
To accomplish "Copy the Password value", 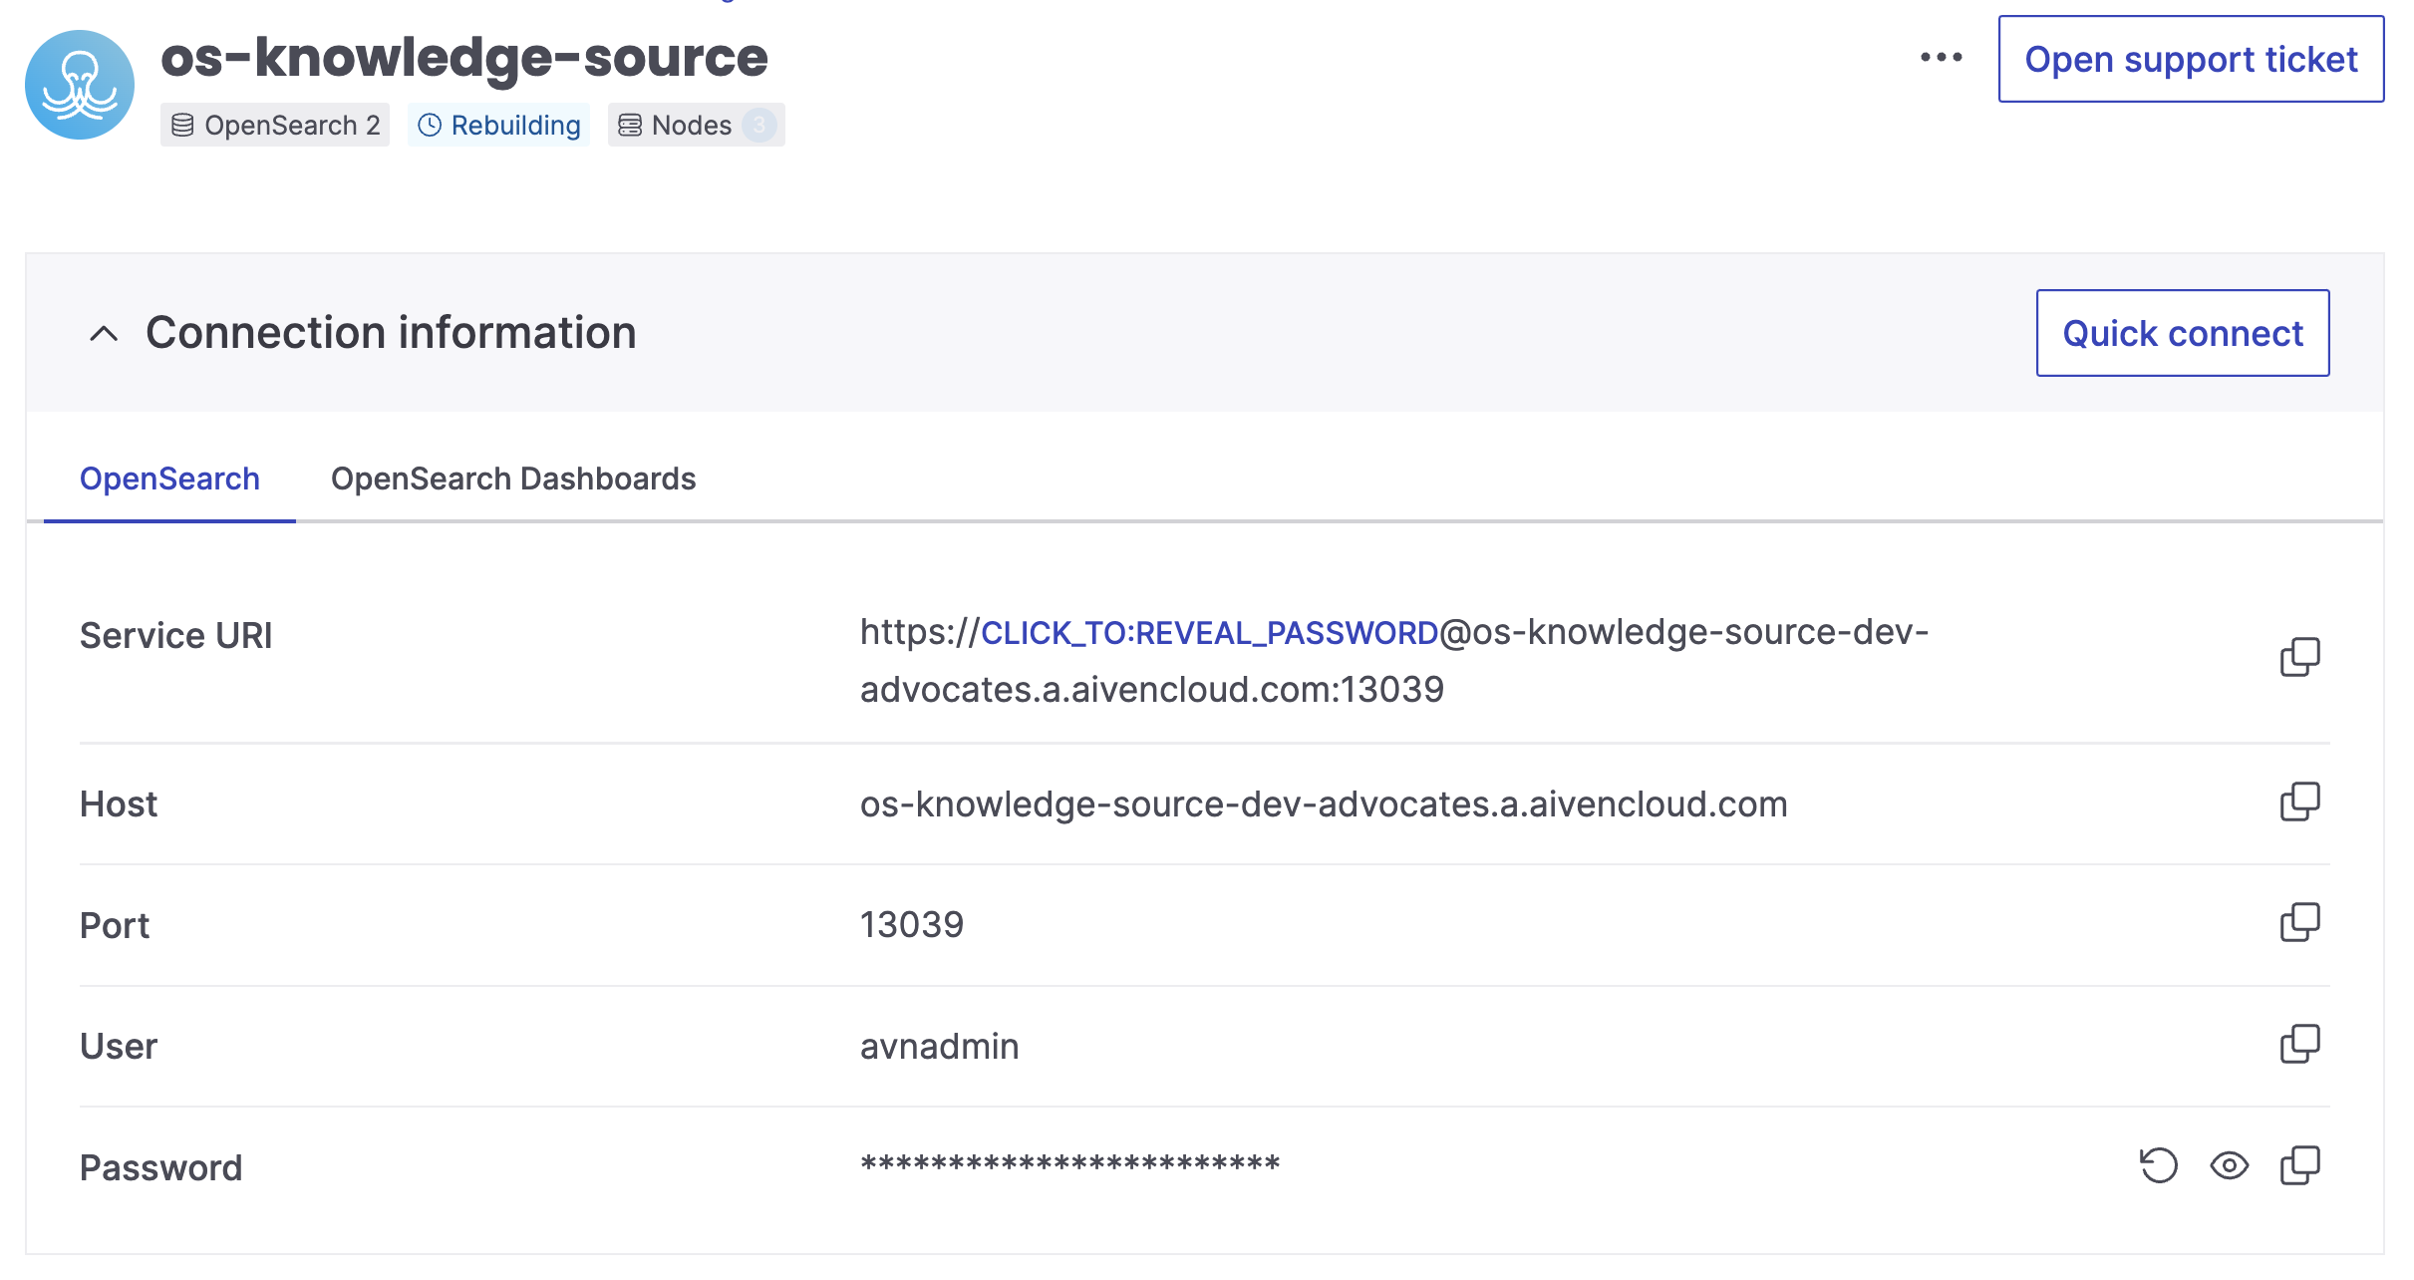I will click(x=2299, y=1165).
